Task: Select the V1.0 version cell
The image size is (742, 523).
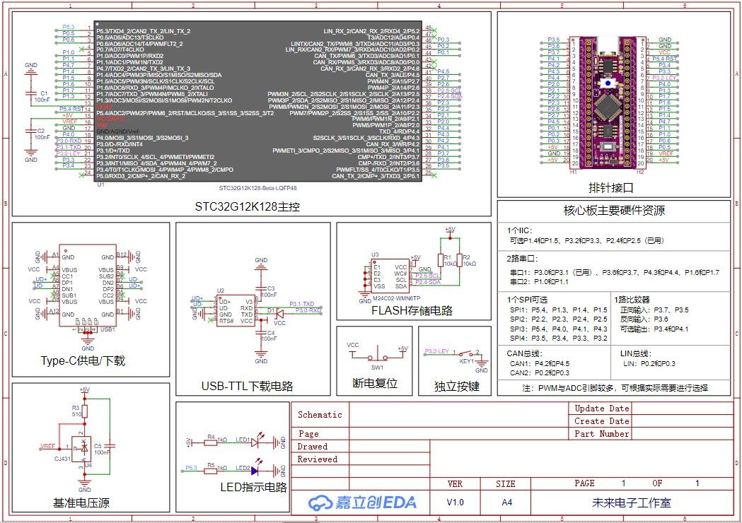Action: 456,503
